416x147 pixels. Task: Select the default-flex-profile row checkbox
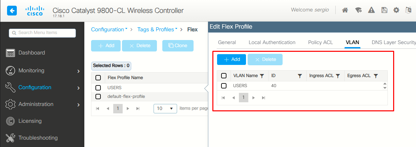click(98, 97)
